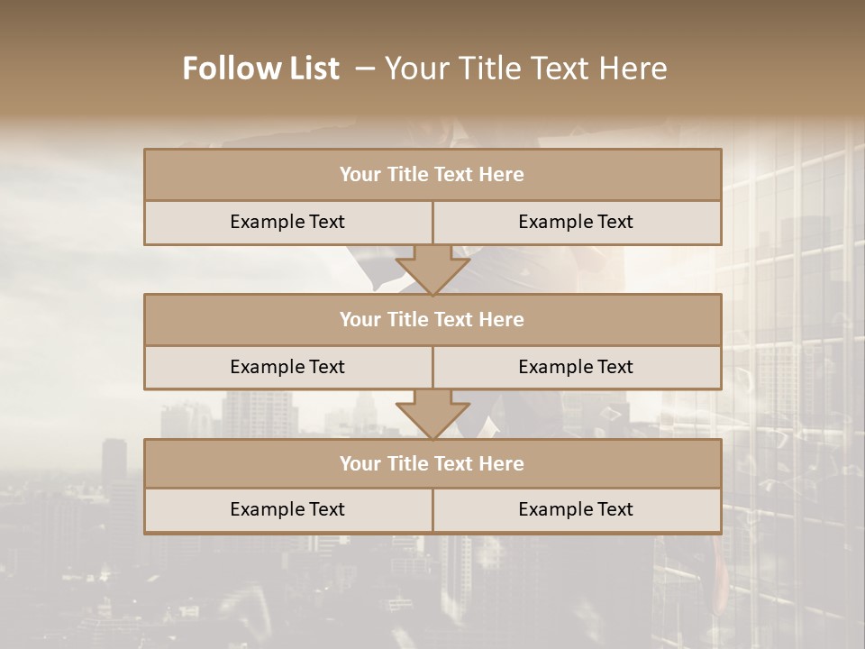This screenshot has height=649, width=865.
Task: Select left Example Text cell in middle box
Action: pyautogui.click(x=287, y=367)
